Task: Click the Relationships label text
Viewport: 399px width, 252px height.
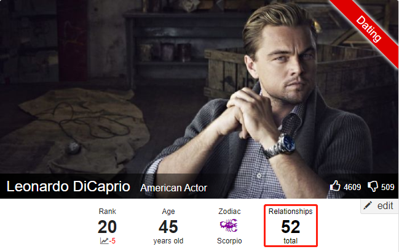Action: click(290, 212)
